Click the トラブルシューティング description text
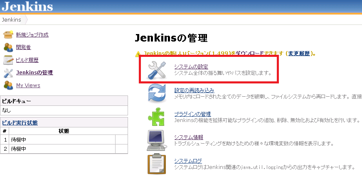The height and width of the screenshot is (176, 362). [x=254, y=144]
